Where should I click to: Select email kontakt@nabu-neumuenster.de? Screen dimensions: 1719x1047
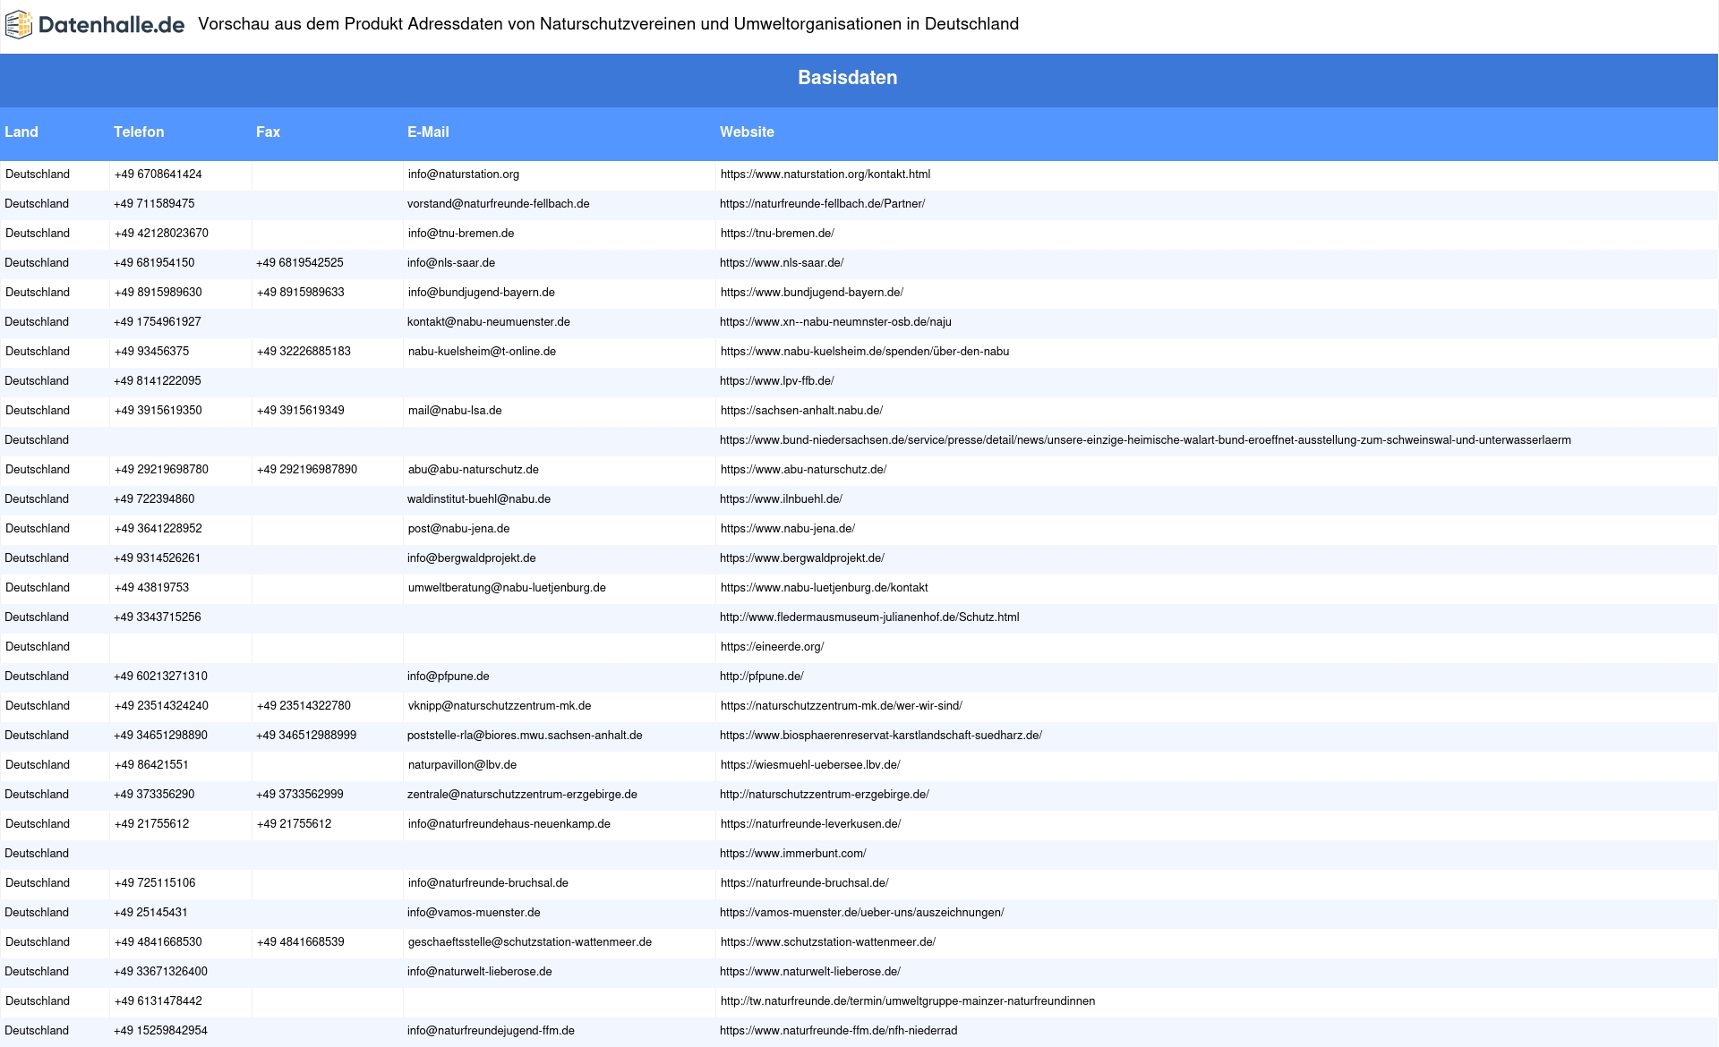tap(489, 322)
